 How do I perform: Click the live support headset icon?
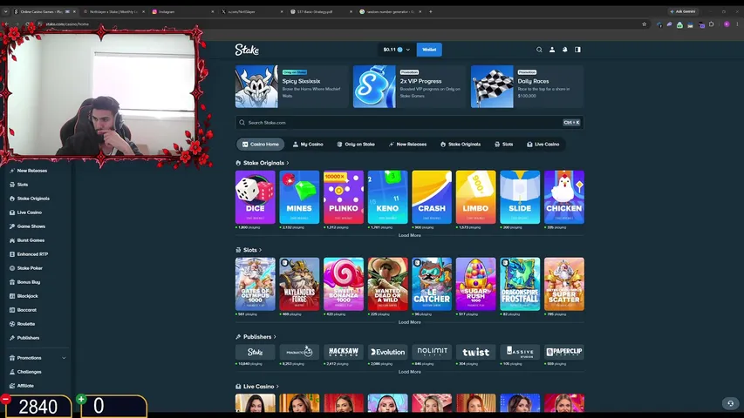730,403
